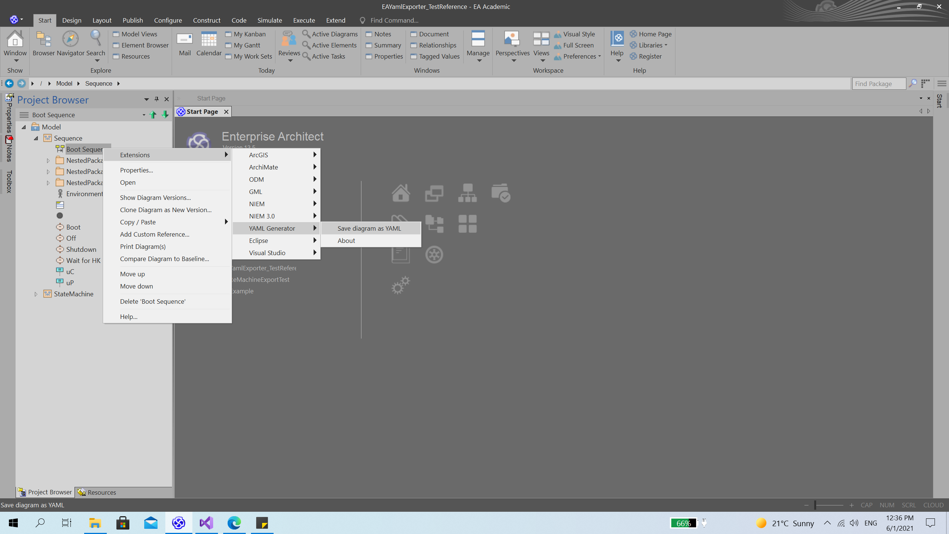Image resolution: width=949 pixels, height=534 pixels.
Task: Open File Explorer from the taskbar
Action: tap(95, 523)
